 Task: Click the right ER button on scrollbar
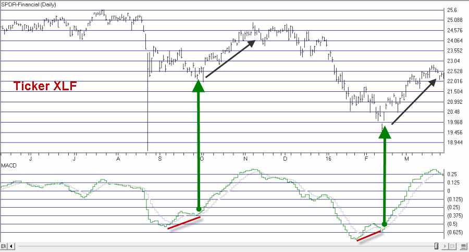click(452, 246)
